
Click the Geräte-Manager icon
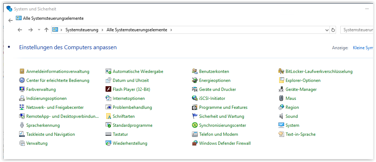click(x=281, y=89)
